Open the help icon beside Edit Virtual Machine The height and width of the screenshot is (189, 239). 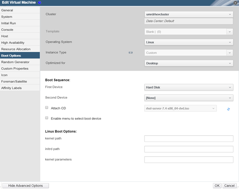click(40, 3)
